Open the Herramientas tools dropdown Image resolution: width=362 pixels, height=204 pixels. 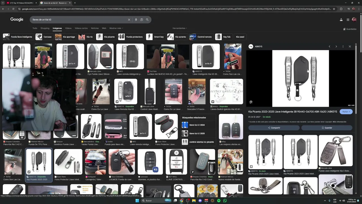[x=180, y=28]
